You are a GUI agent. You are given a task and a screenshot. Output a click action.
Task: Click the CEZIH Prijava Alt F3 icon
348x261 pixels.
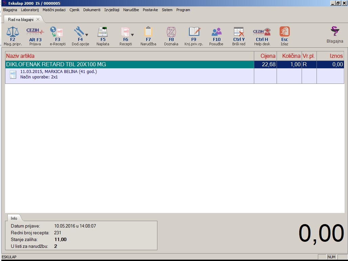tap(35, 32)
